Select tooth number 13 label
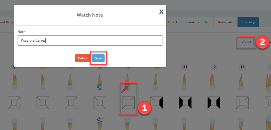The image size is (271, 130). click(x=242, y=67)
